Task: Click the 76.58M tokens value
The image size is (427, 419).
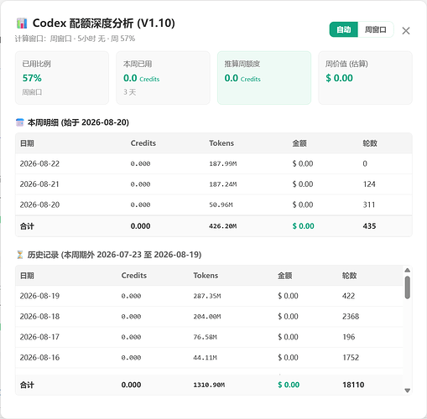Action: 205,337
